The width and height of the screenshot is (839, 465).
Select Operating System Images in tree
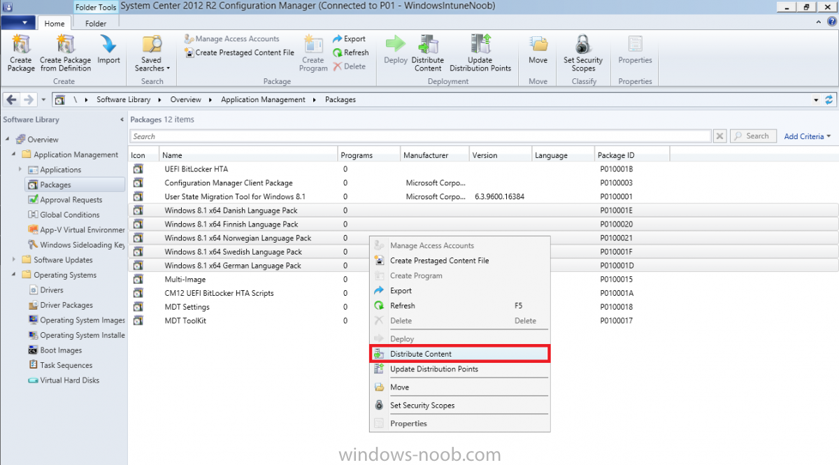[77, 320]
